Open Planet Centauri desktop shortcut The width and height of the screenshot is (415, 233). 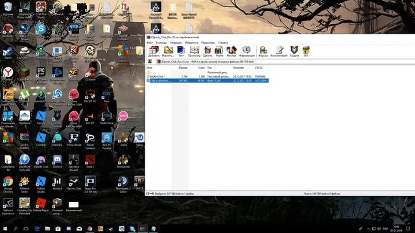90,141
